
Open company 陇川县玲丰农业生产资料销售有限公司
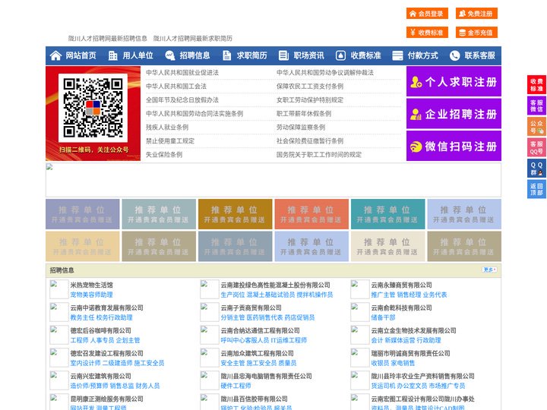(422, 376)
